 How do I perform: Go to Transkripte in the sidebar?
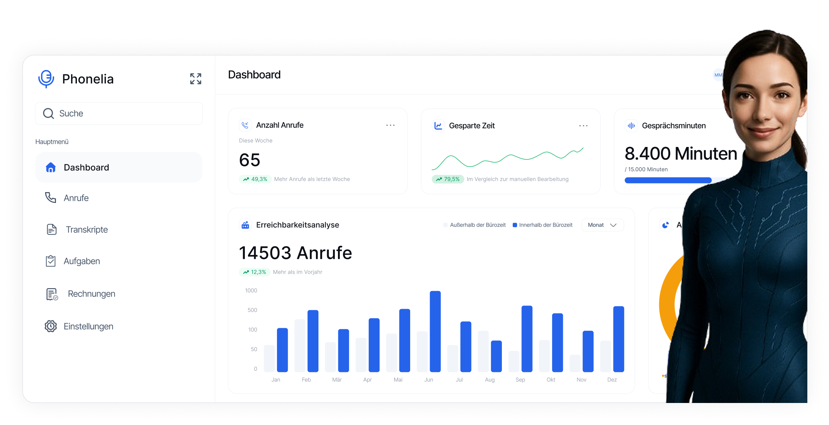point(87,230)
